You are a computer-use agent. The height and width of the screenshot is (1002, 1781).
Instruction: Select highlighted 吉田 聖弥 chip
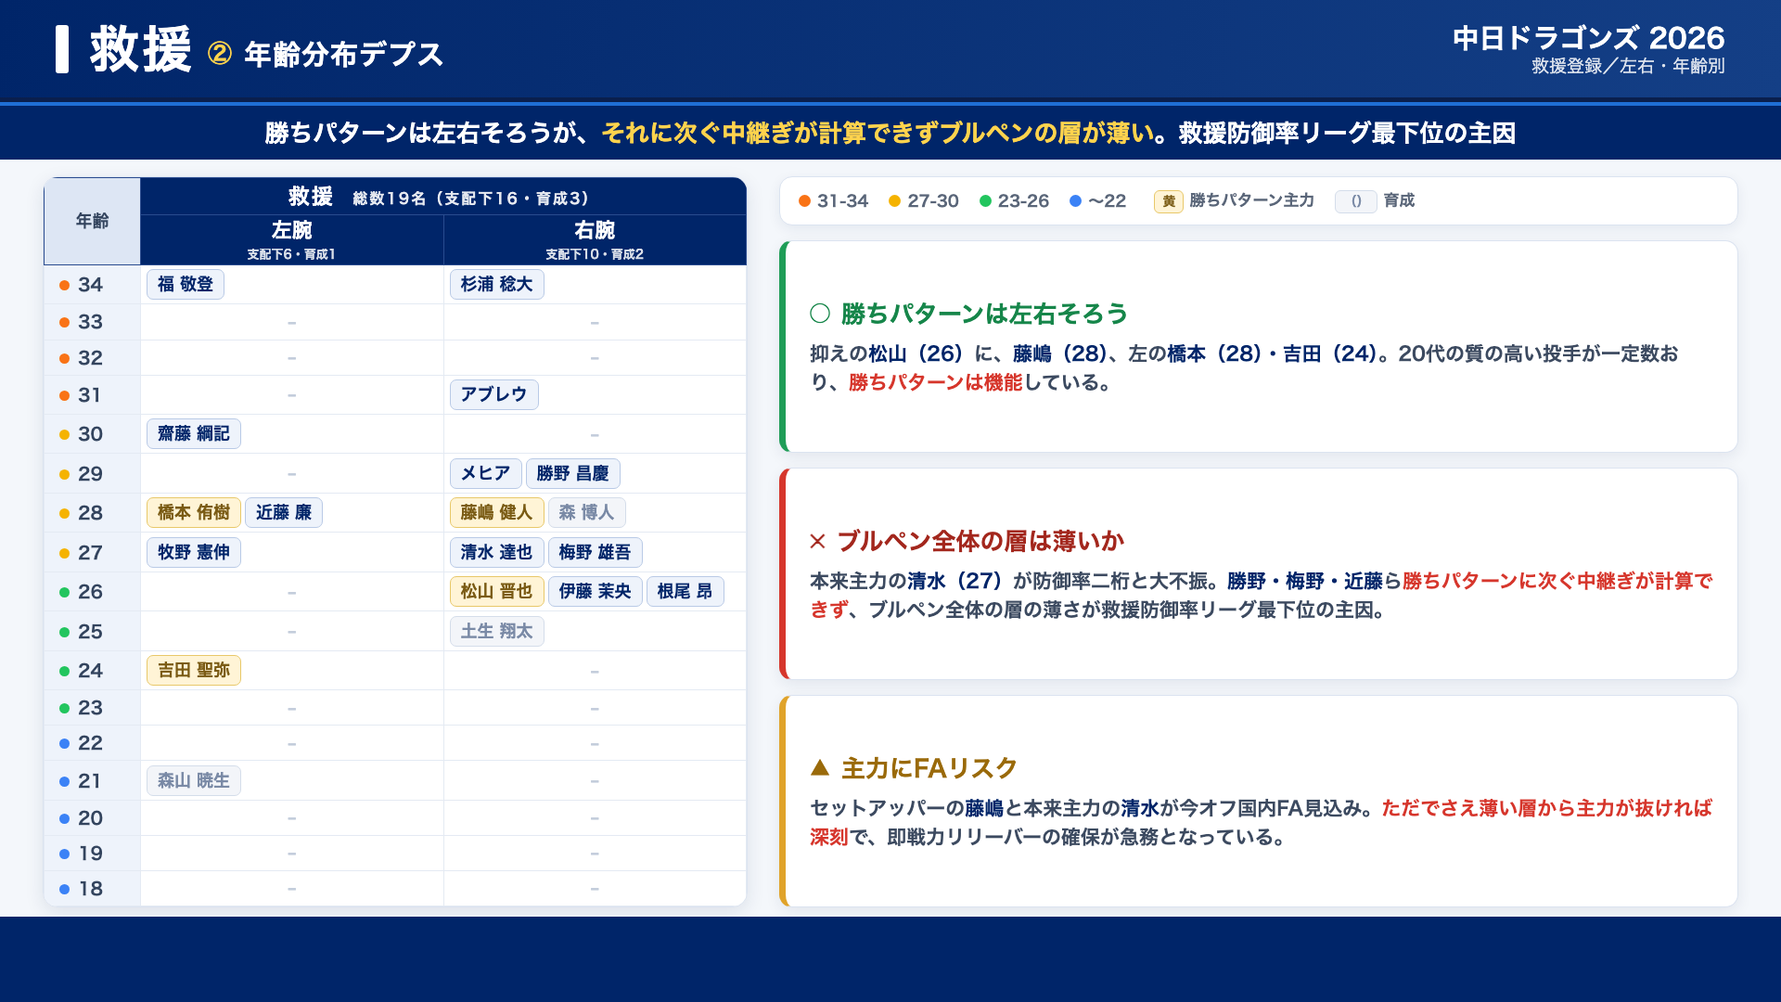pos(194,670)
